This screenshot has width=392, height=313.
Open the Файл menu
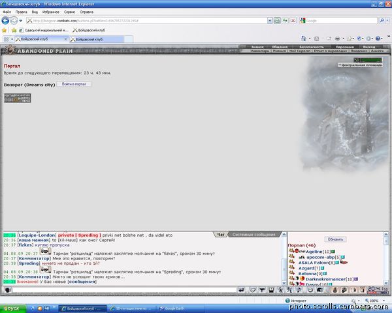[7, 12]
